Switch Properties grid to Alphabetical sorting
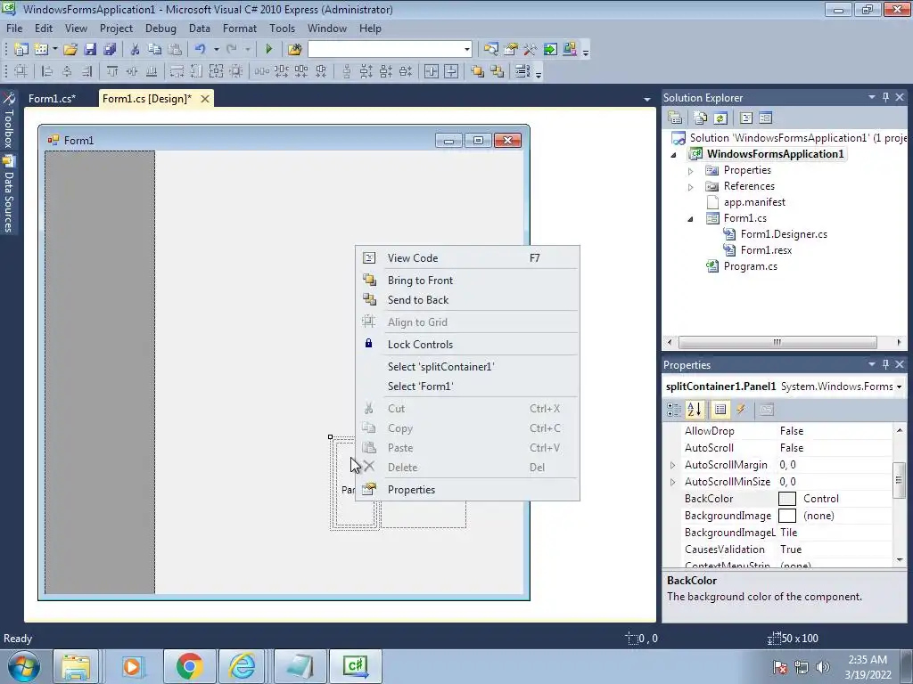The width and height of the screenshot is (913, 684). (x=694, y=410)
